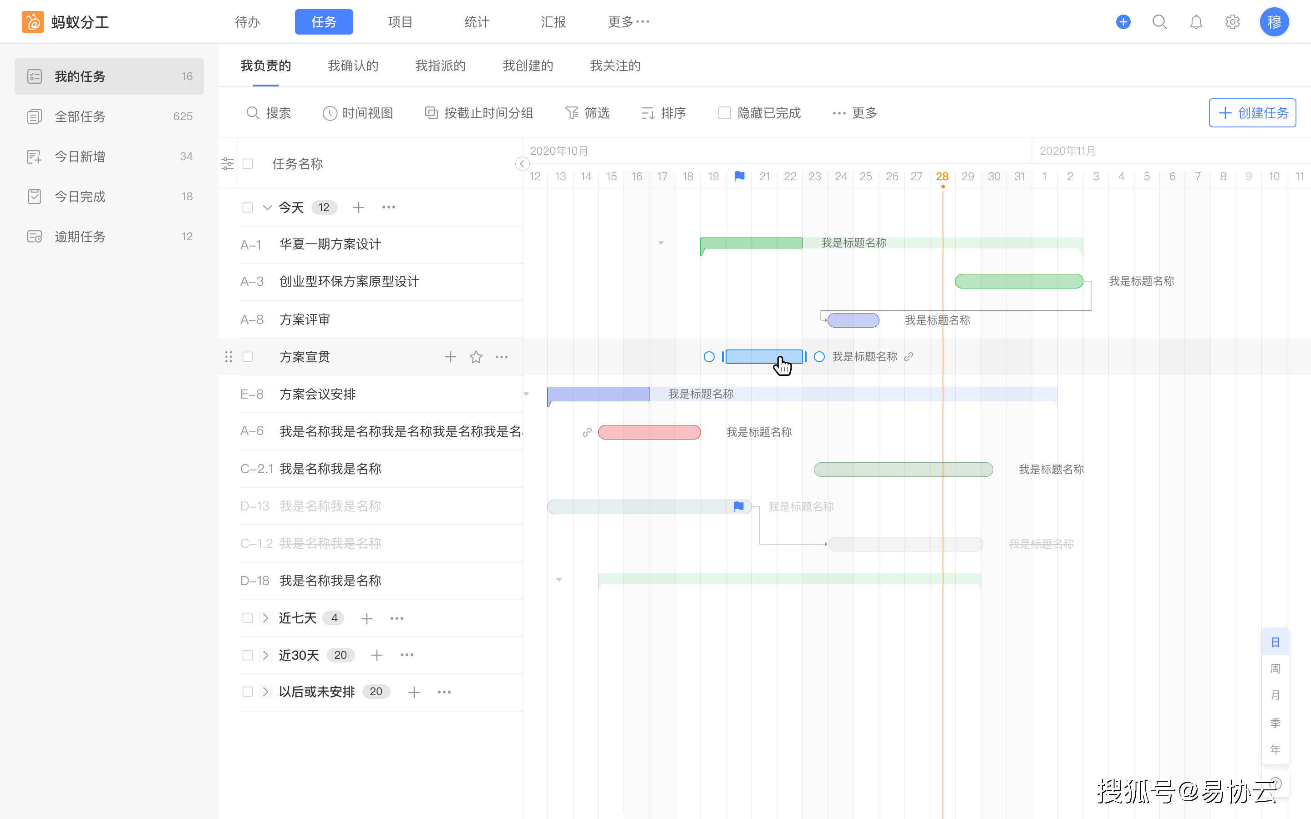
Task: Switch timeline scale to 周
Action: click(1275, 668)
